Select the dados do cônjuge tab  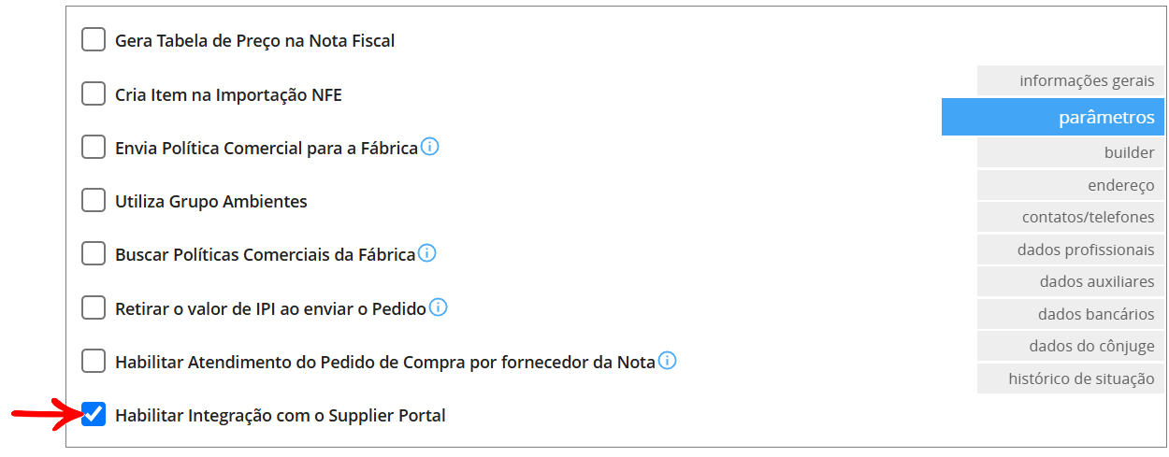(1071, 346)
